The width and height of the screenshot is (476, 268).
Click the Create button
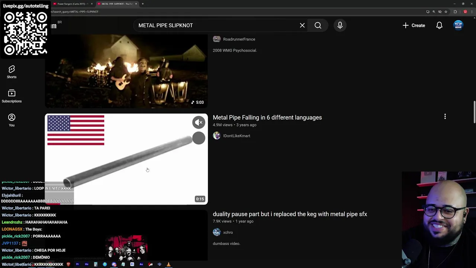click(x=414, y=25)
